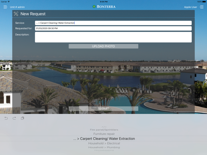Click the UPLOAD PHOTO button
Screen dimensions: 207x155
point(103,46)
